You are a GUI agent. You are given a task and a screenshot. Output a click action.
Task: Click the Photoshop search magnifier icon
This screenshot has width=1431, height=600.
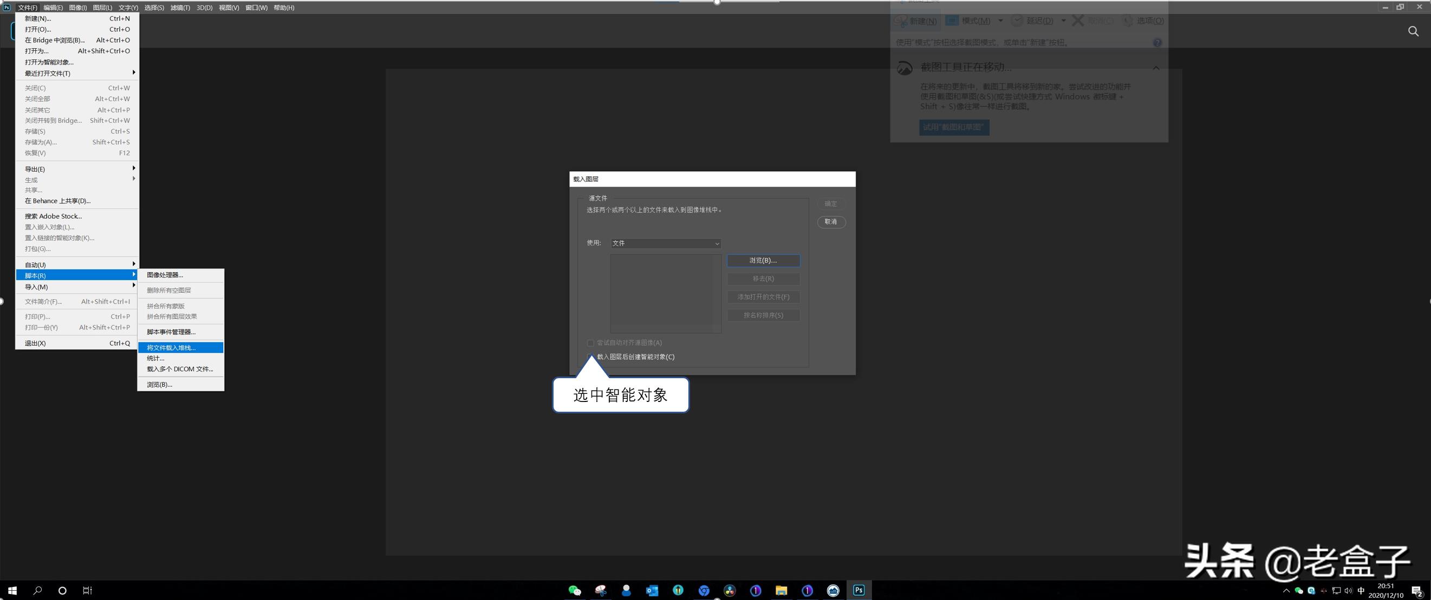coord(1413,31)
